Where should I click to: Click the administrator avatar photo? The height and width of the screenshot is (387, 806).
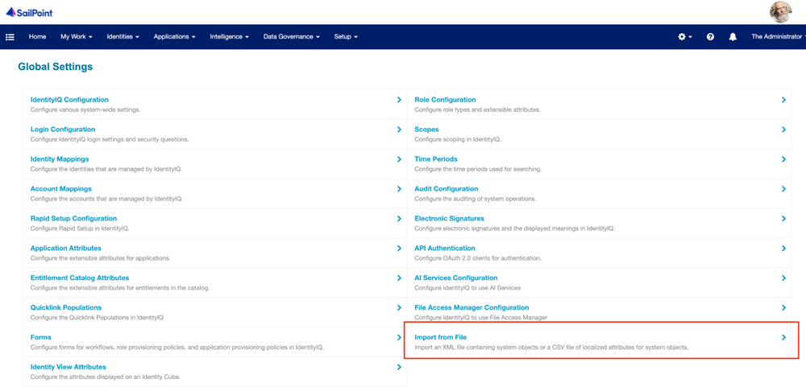tap(780, 12)
